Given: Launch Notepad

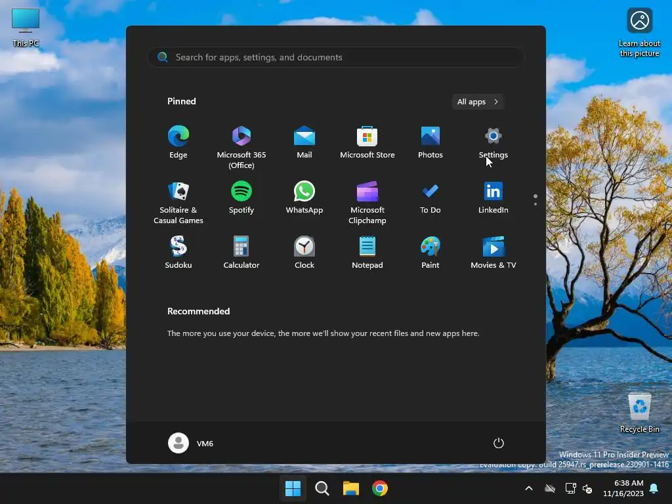Looking at the screenshot, I should [367, 253].
